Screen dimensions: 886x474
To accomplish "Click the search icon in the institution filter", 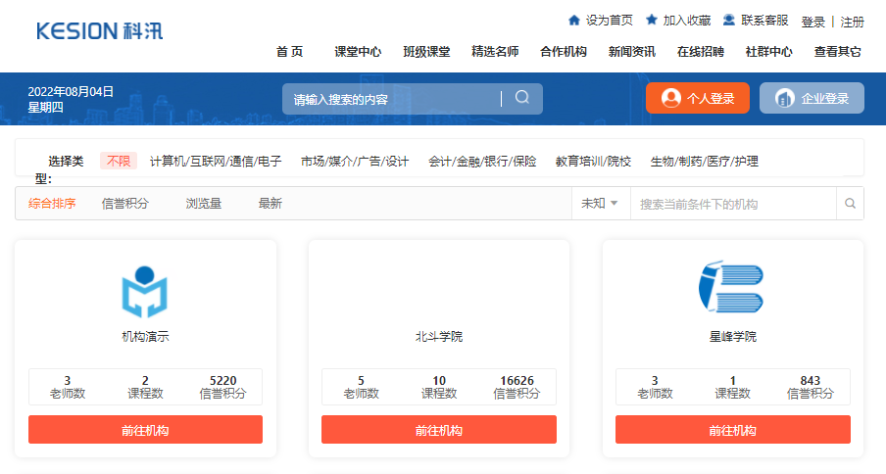I will (850, 204).
